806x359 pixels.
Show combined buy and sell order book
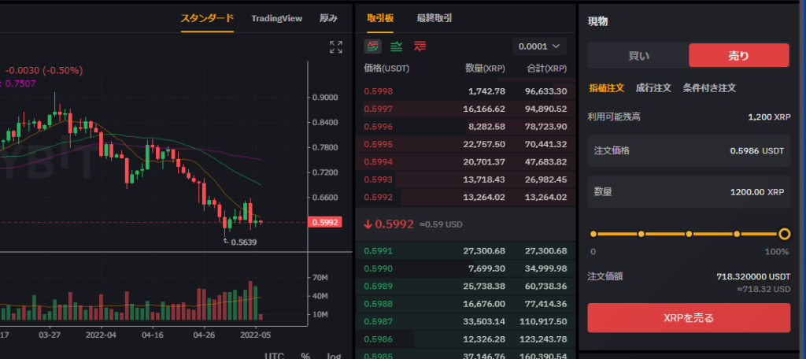pyautogui.click(x=373, y=46)
